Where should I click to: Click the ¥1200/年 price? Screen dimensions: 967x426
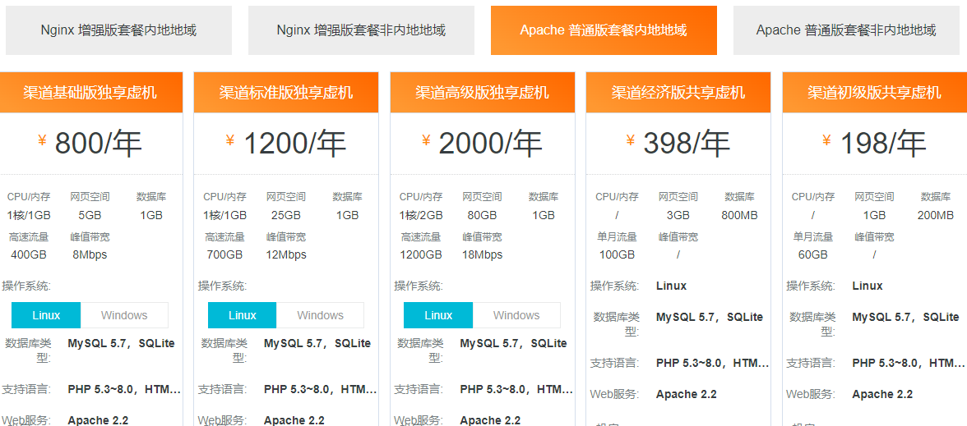tap(286, 144)
